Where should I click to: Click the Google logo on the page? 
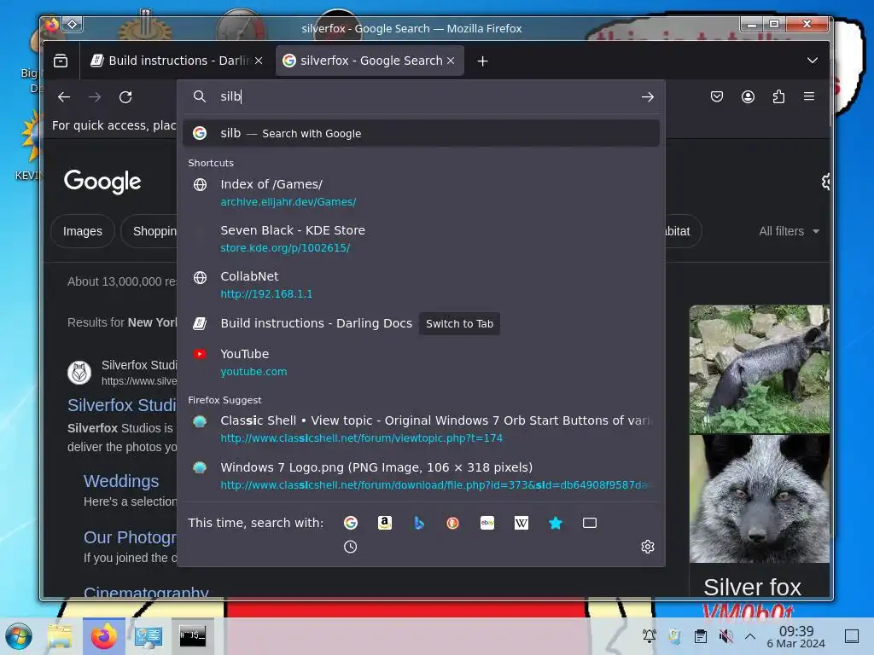[102, 182]
